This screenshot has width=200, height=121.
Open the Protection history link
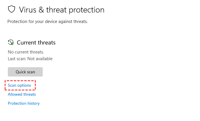(24, 103)
